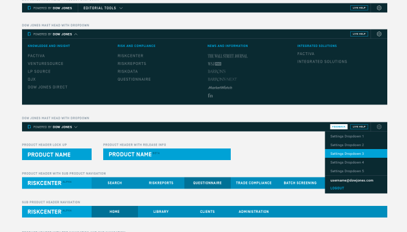
Task: Click username@dowjones.com in settings menu
Action: point(352,180)
